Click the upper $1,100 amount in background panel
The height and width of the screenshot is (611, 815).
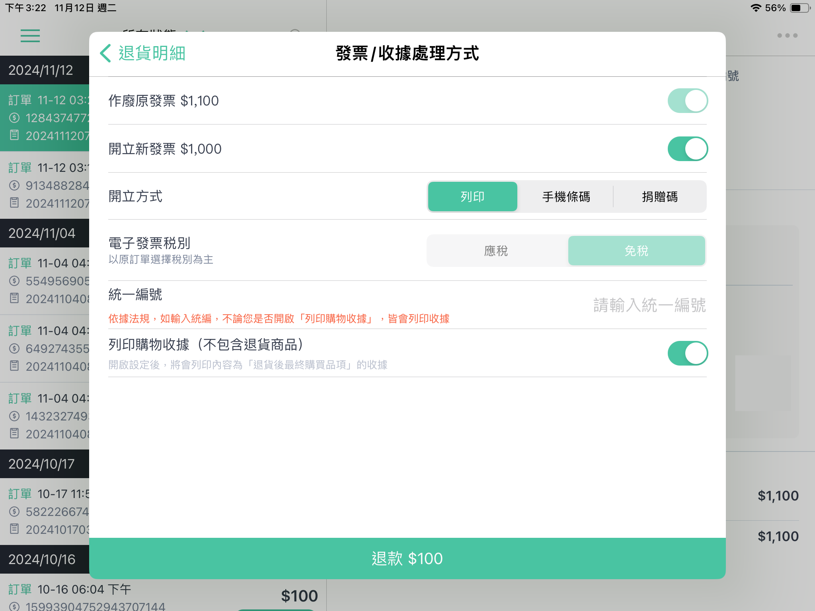point(778,496)
